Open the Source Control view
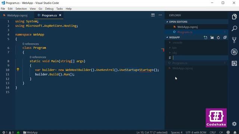 pos(234,40)
